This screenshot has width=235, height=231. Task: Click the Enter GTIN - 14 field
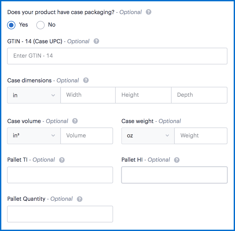117,56
